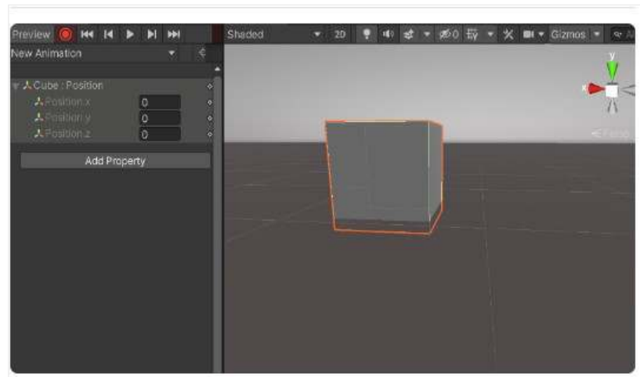Viewport: 640px width, 377px height.
Task: Open the New Animation clip dropdown
Action: click(94, 53)
